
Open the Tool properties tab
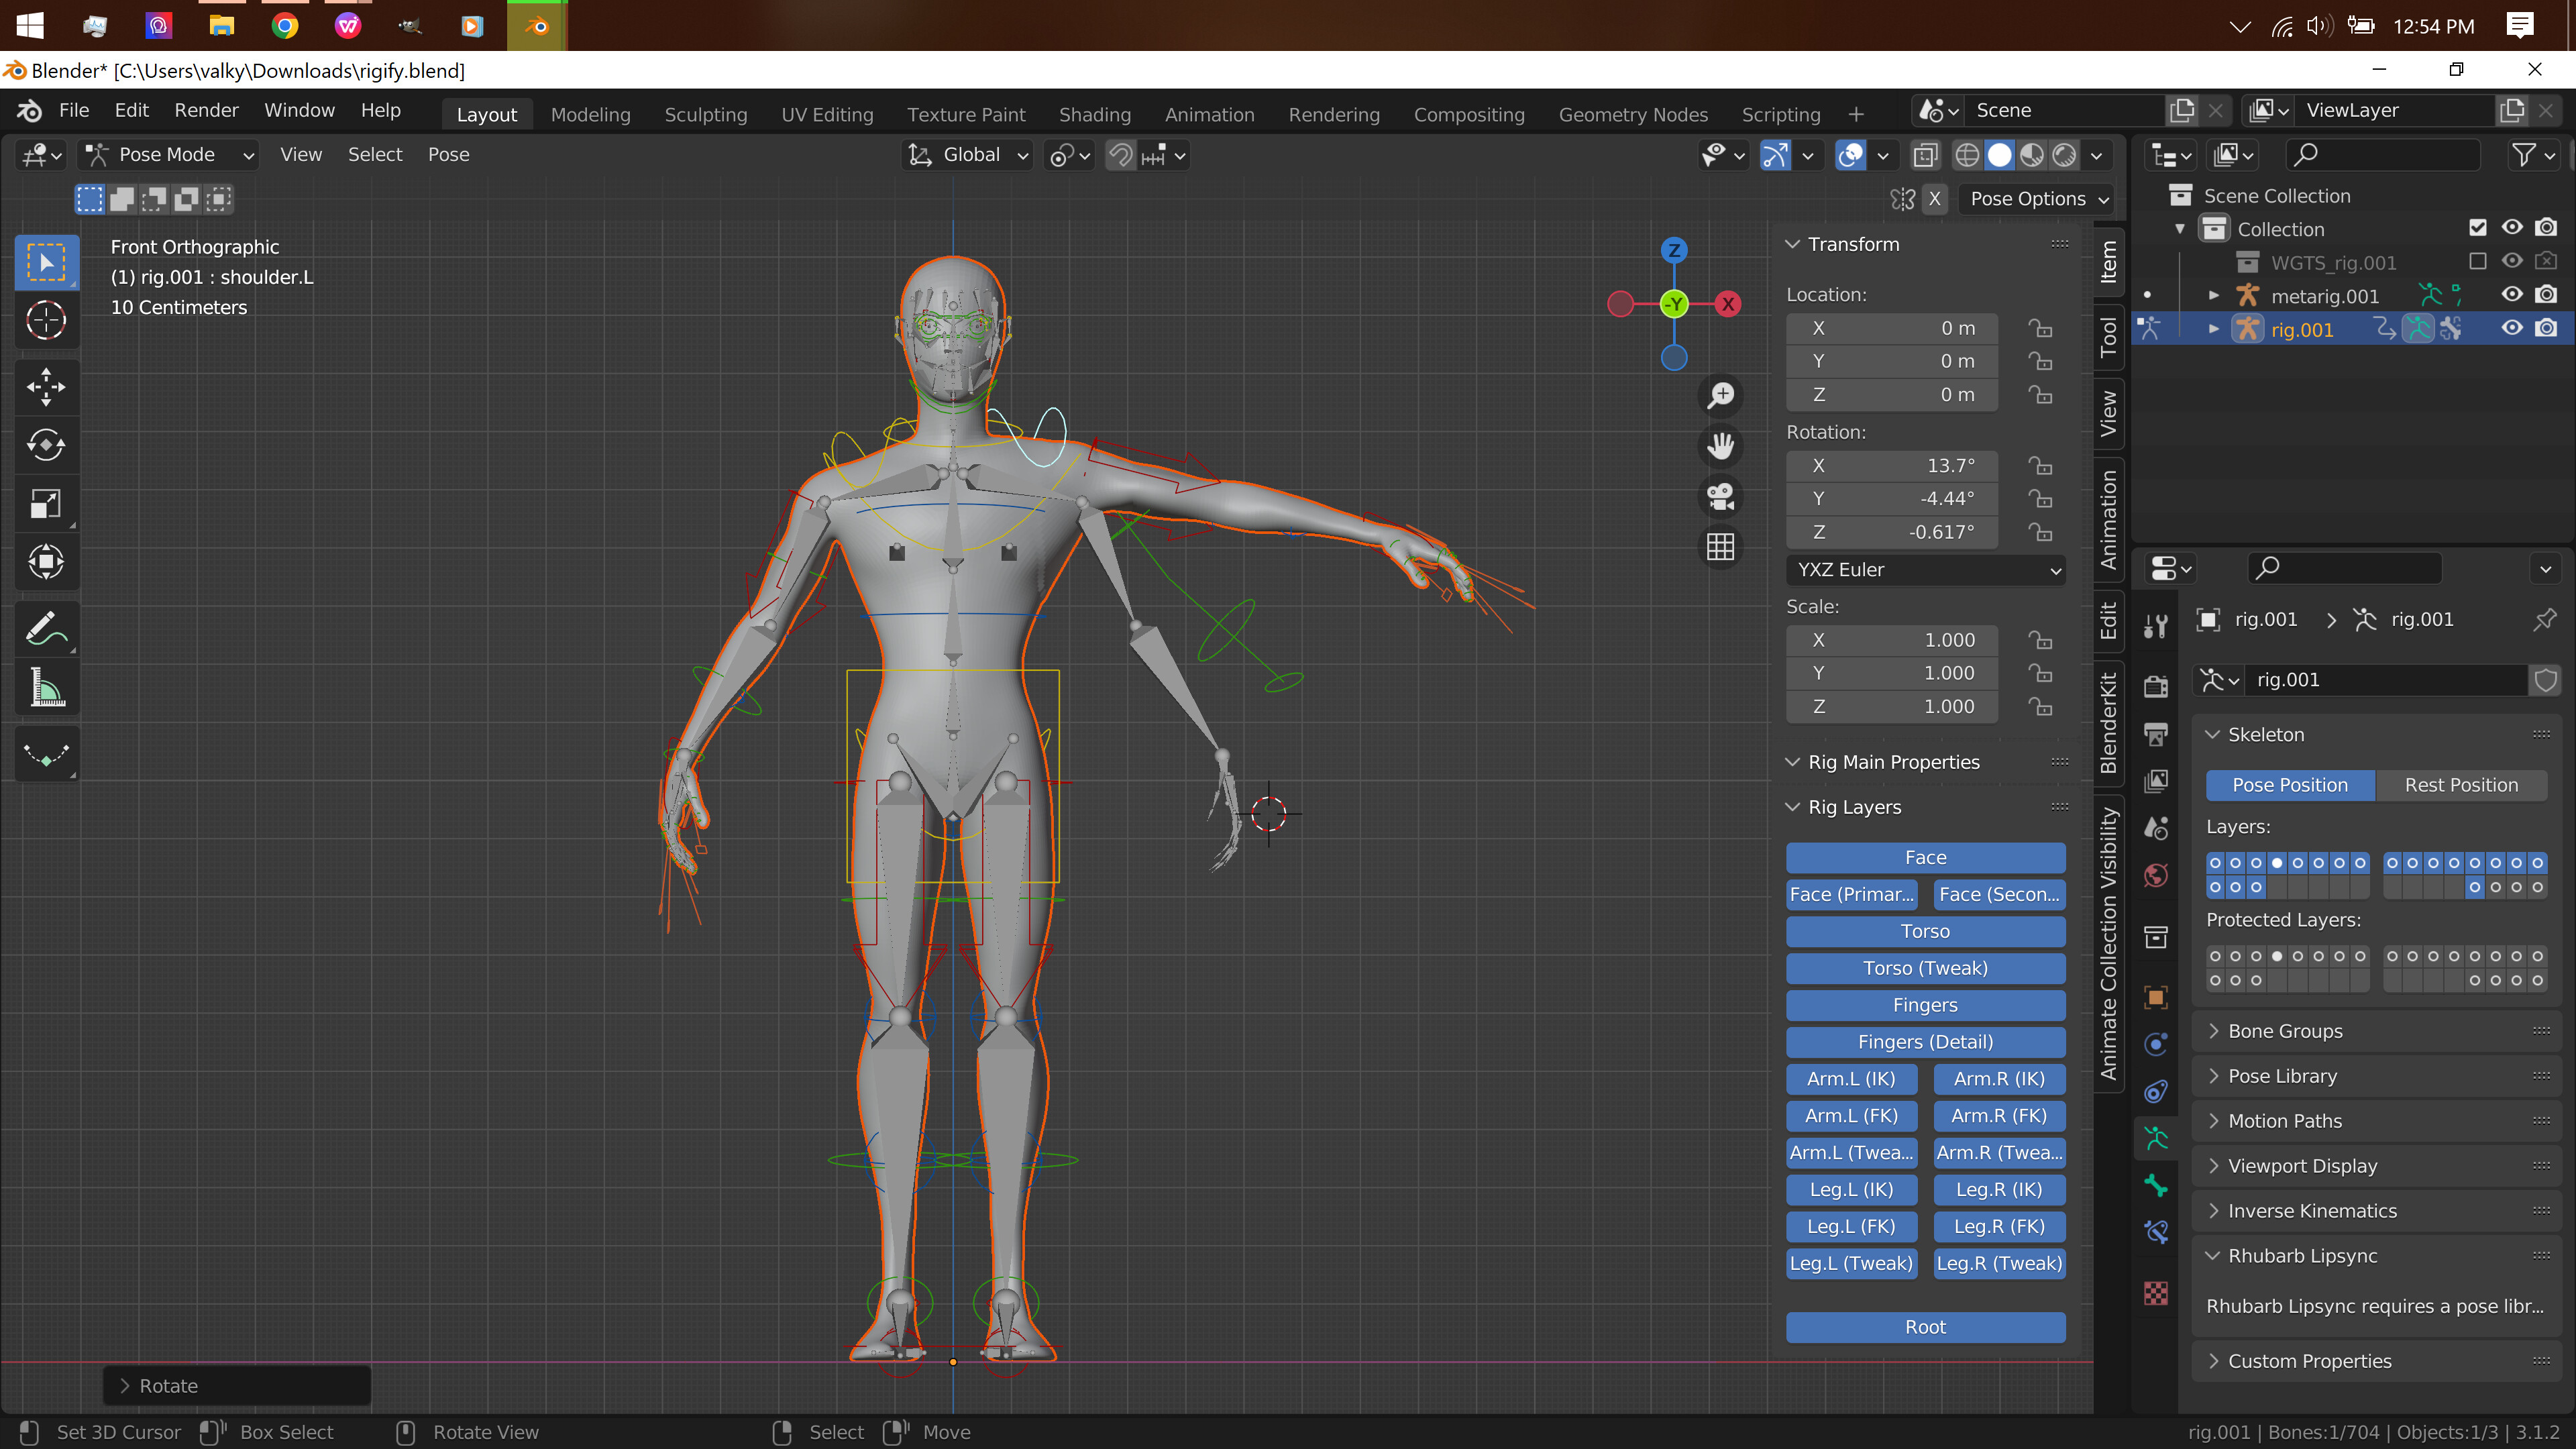(x=2156, y=626)
